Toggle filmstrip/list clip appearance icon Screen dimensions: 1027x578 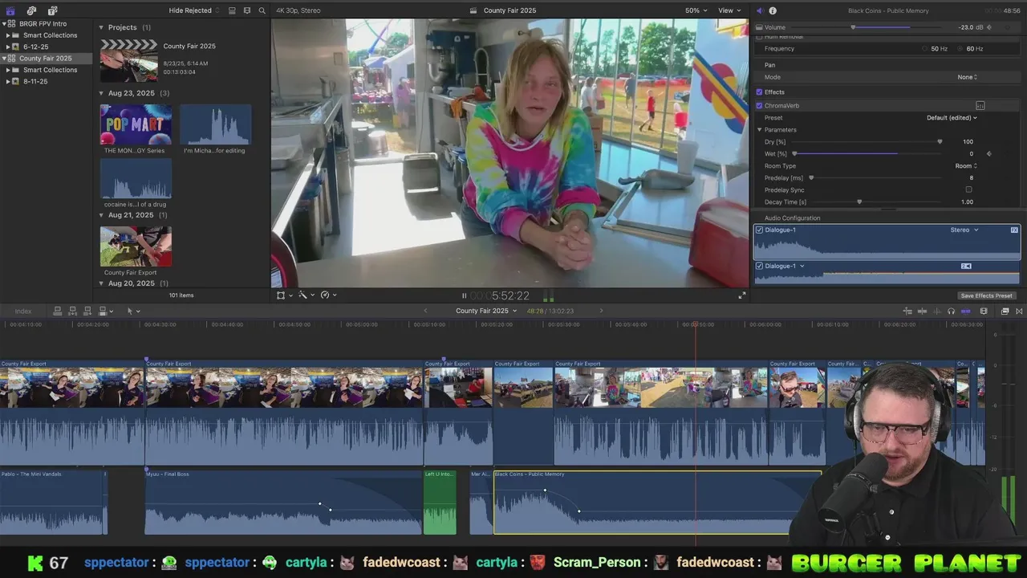tap(232, 10)
